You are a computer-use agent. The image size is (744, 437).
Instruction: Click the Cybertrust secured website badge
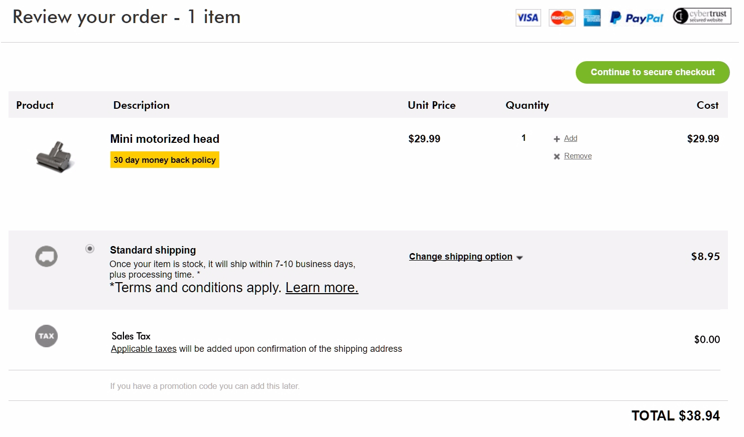click(702, 16)
